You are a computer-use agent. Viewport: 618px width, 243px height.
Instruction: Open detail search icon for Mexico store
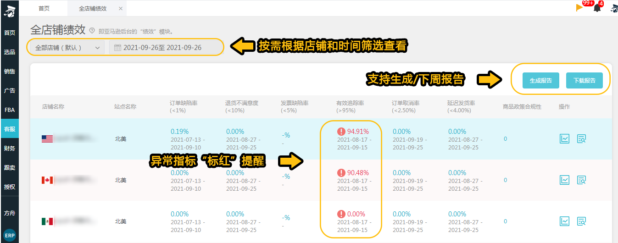click(582, 221)
